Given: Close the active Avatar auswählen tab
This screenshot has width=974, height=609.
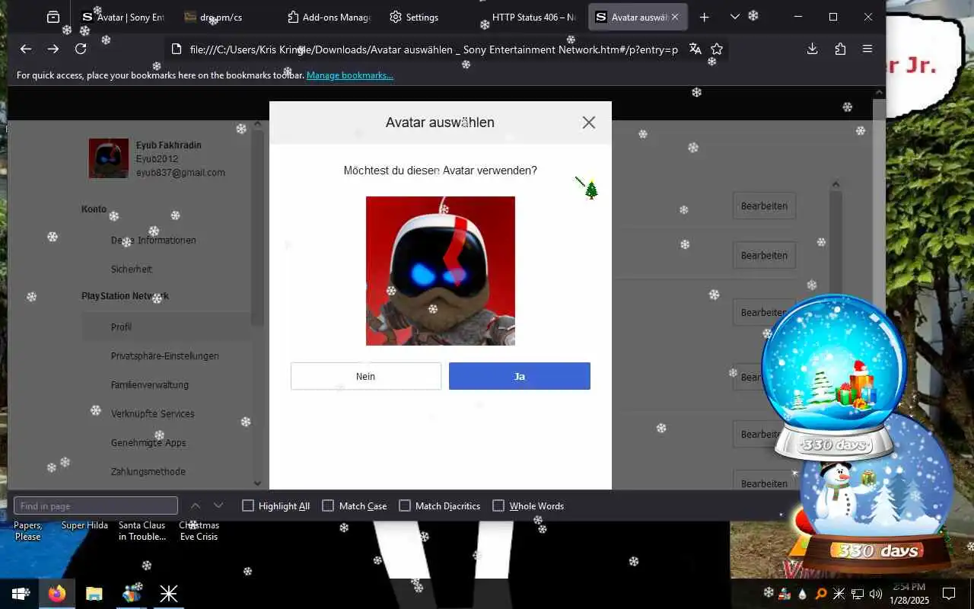Looking at the screenshot, I should 675,17.
